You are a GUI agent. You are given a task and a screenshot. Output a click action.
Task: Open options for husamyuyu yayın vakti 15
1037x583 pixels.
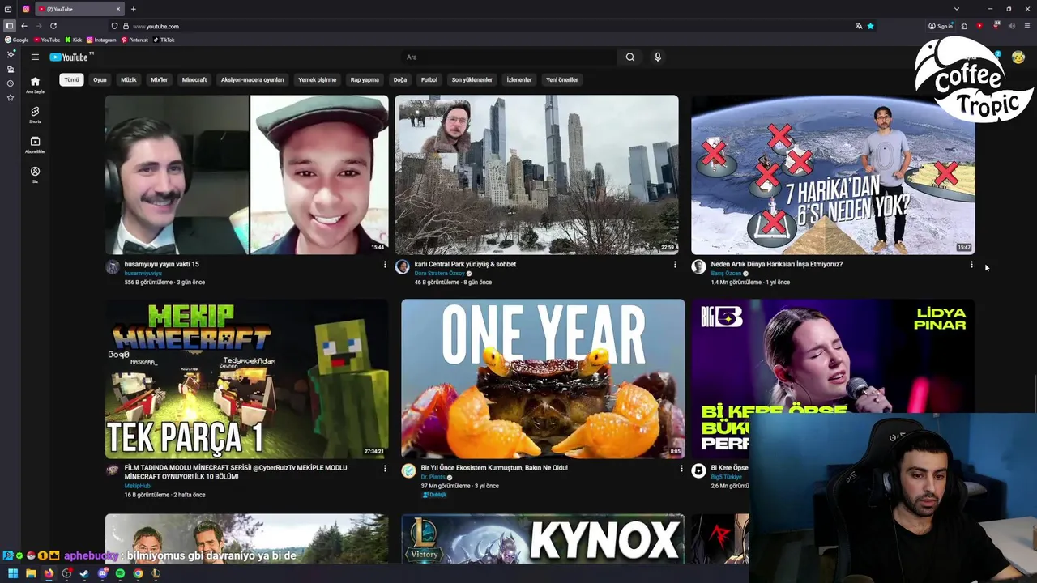(x=385, y=265)
